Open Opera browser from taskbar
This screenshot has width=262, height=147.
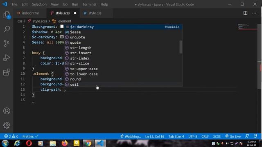click(29, 143)
